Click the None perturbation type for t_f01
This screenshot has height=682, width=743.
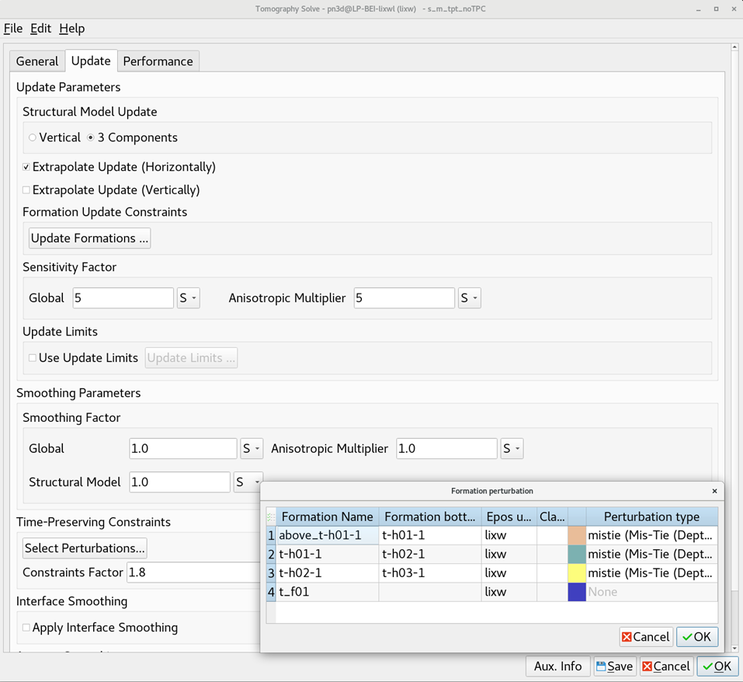[x=652, y=592]
